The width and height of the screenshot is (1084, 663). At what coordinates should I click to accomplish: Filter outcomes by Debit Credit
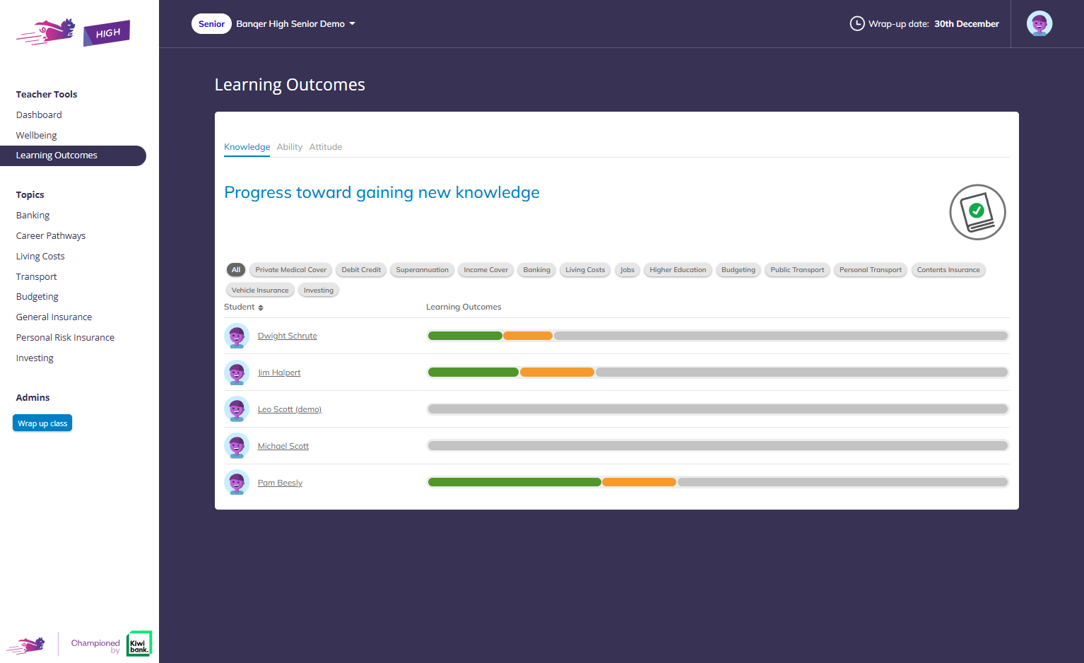pyautogui.click(x=361, y=270)
